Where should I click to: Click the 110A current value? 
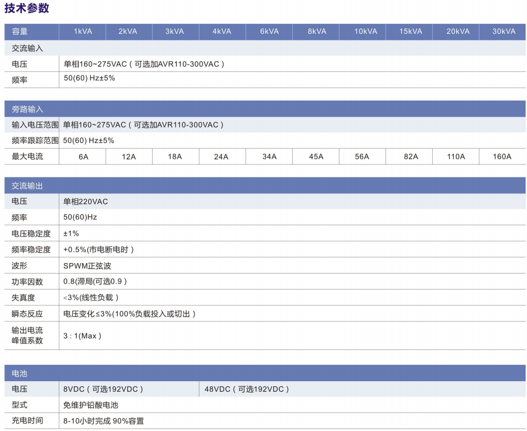tap(456, 156)
